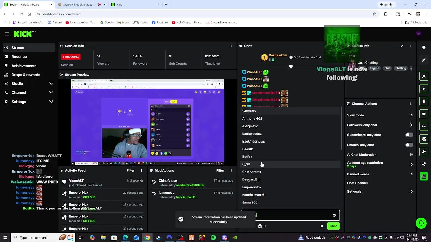Open Mod Actions three-dot menu
The width and height of the screenshot is (431, 242).
pyautogui.click(x=231, y=171)
